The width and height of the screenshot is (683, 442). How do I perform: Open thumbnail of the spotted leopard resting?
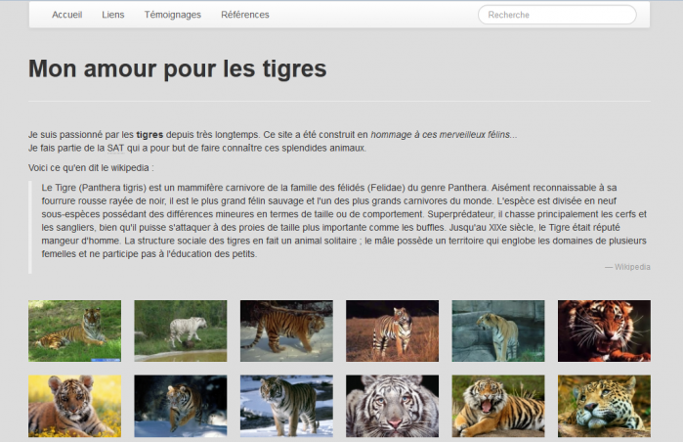pos(604,406)
